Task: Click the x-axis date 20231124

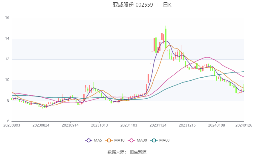Action: pyautogui.click(x=158, y=125)
